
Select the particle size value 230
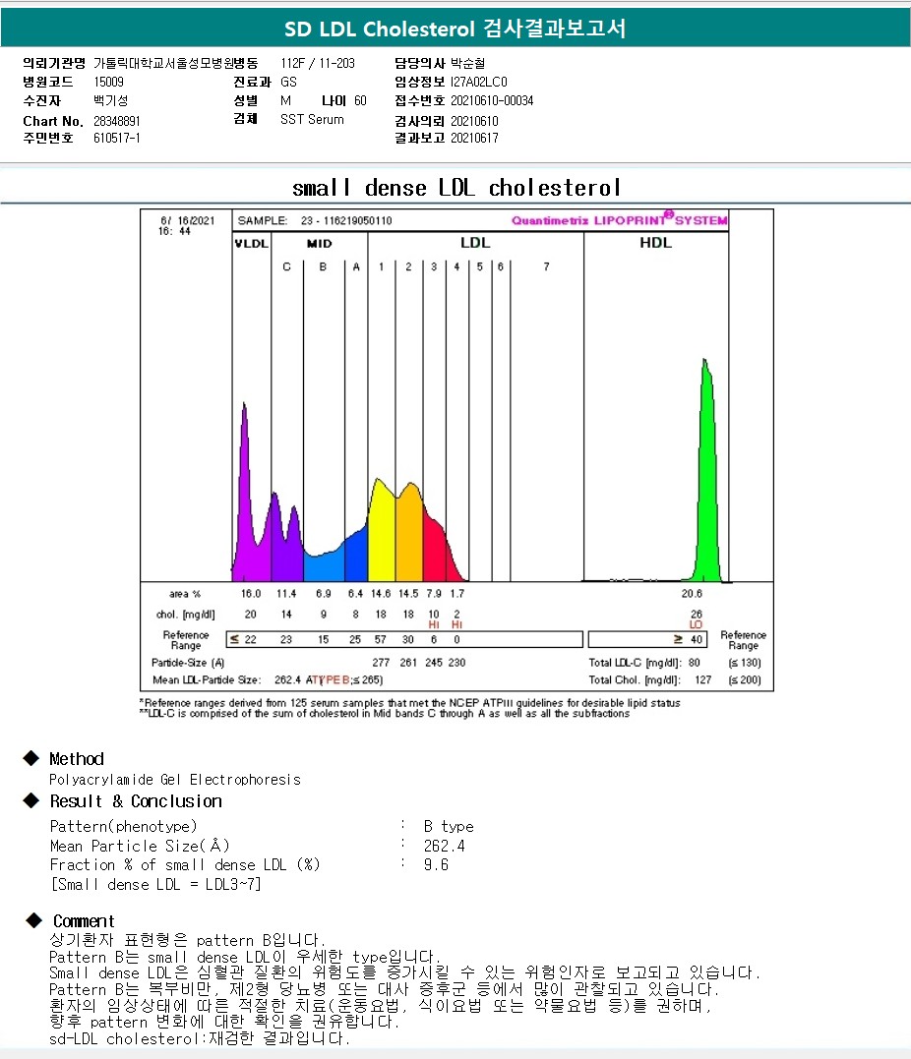point(456,663)
